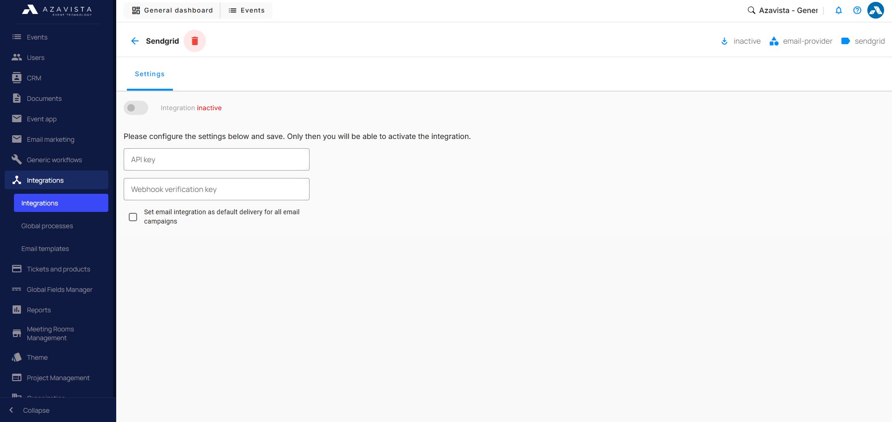The width and height of the screenshot is (892, 422).
Task: Click the Azavista logo in sidebar
Action: [57, 10]
